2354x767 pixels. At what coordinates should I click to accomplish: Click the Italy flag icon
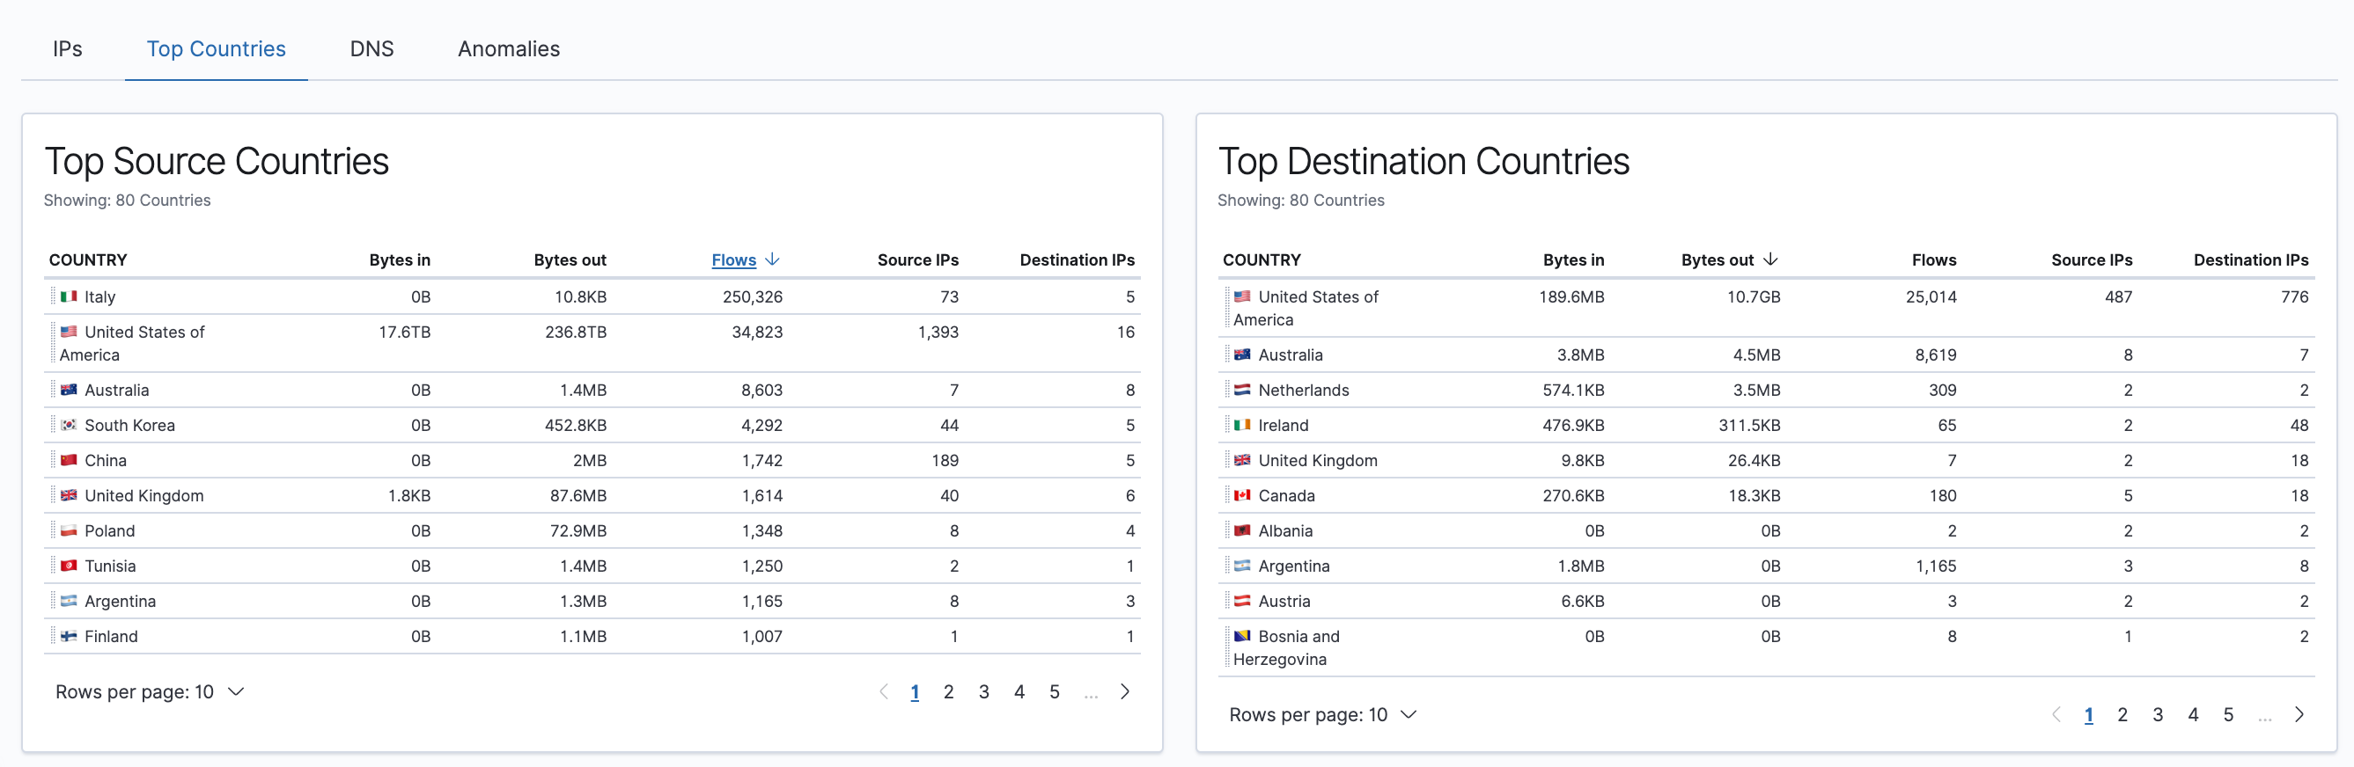click(x=69, y=296)
